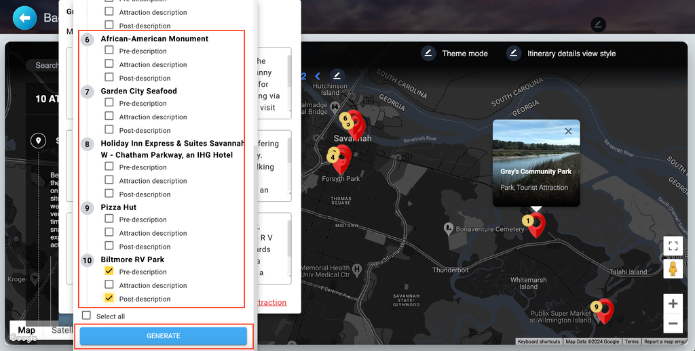The height and width of the screenshot is (351, 695).
Task: Click the edit pencil beside the blue chevron
Action: click(337, 76)
